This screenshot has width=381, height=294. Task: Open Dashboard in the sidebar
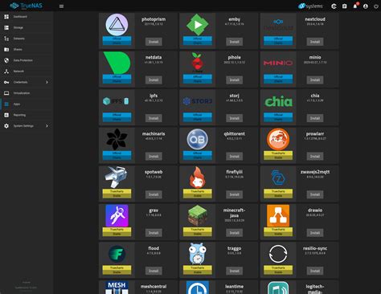[x=27, y=17]
